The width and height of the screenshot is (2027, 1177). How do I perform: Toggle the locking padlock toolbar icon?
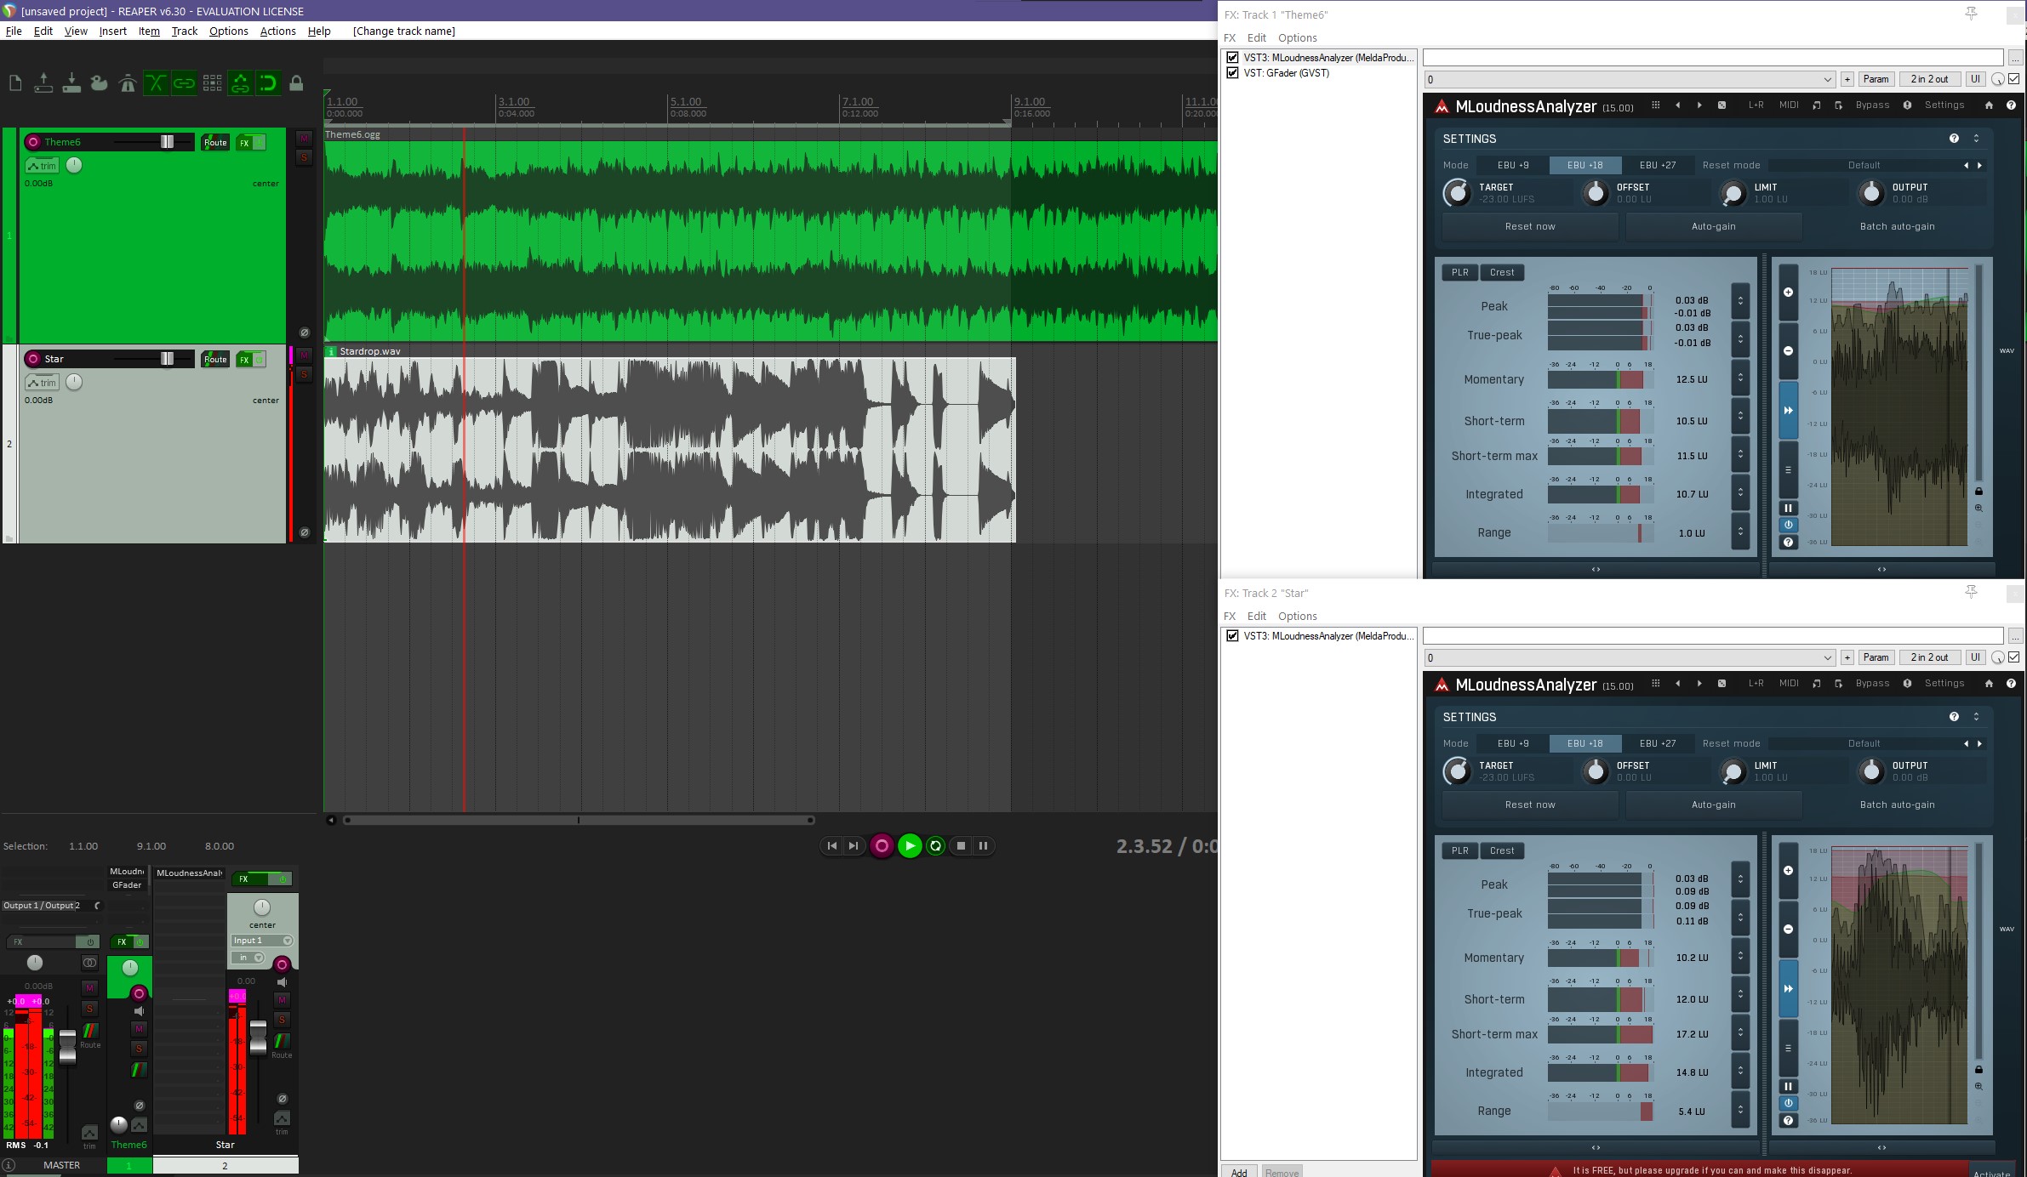click(x=296, y=83)
